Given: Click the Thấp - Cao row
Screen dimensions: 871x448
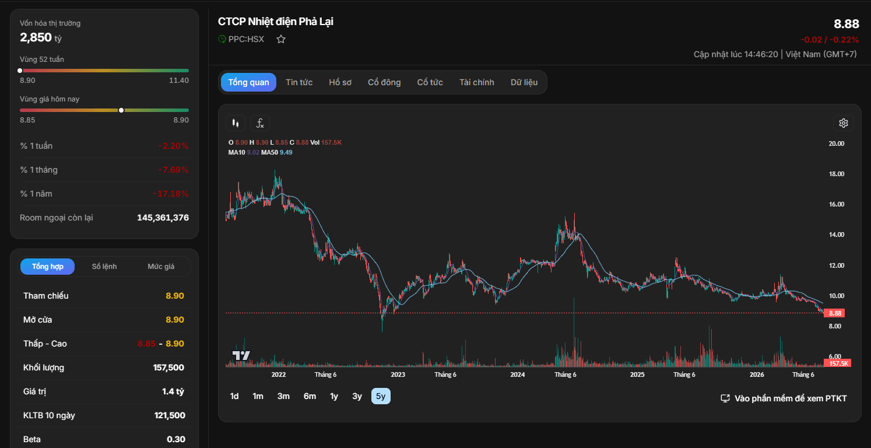Looking at the screenshot, I should coord(104,344).
